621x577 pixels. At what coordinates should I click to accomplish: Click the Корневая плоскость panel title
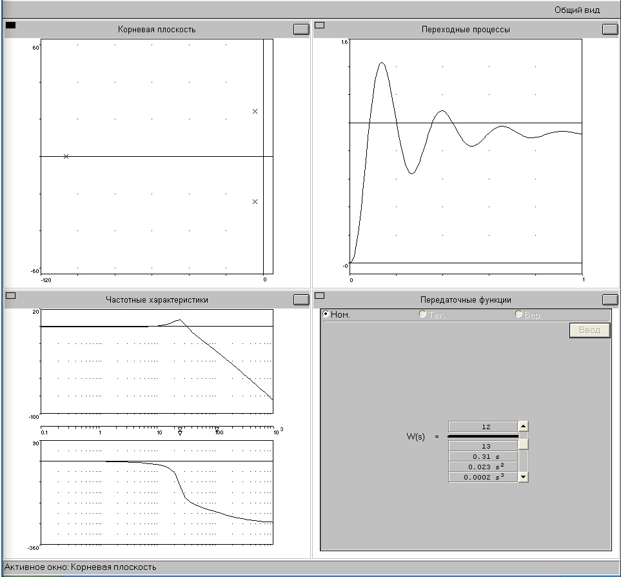(x=157, y=29)
